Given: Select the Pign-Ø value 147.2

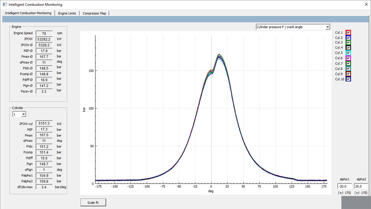Looking at the screenshot, I should (44, 86).
